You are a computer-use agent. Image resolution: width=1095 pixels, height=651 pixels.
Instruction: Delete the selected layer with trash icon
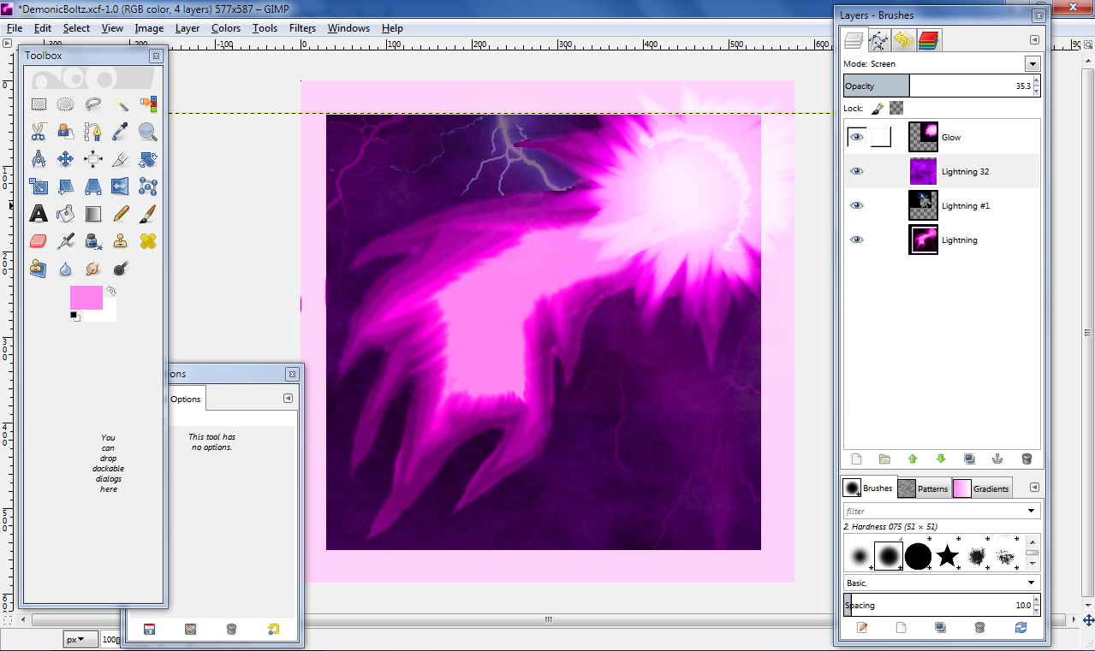coord(1027,459)
